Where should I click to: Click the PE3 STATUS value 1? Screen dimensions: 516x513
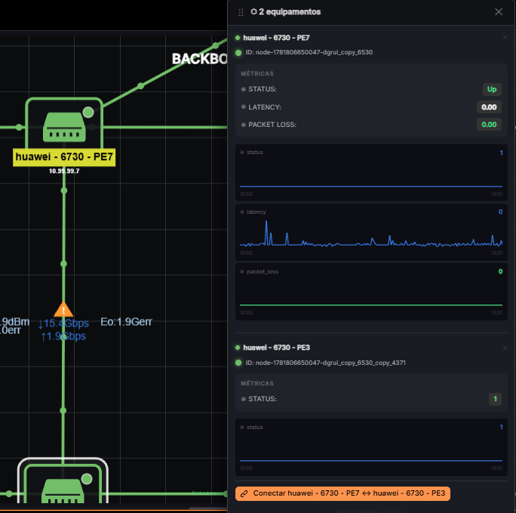coord(495,399)
